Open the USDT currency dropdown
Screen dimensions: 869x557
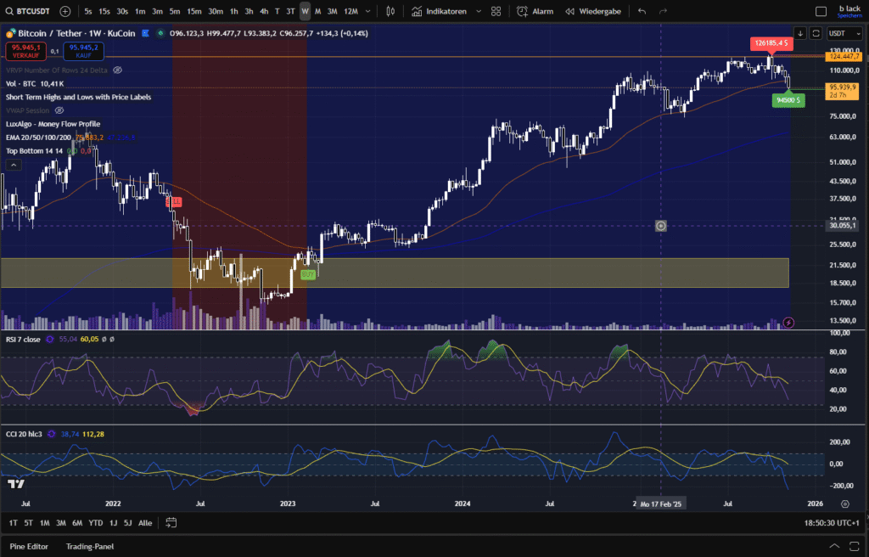point(841,33)
